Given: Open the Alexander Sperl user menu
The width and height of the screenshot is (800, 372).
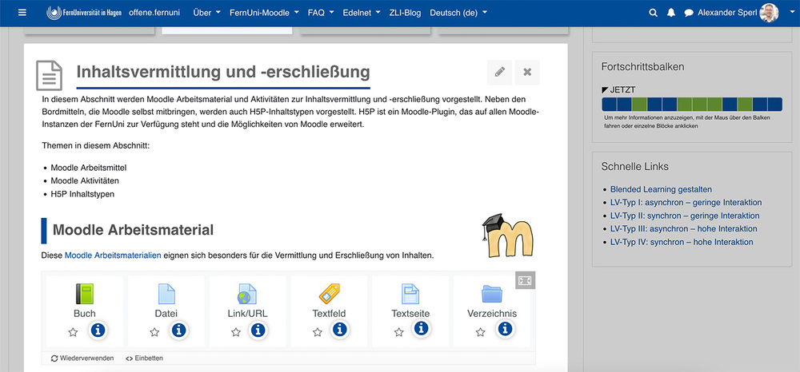Looking at the screenshot, I should pos(727,13).
